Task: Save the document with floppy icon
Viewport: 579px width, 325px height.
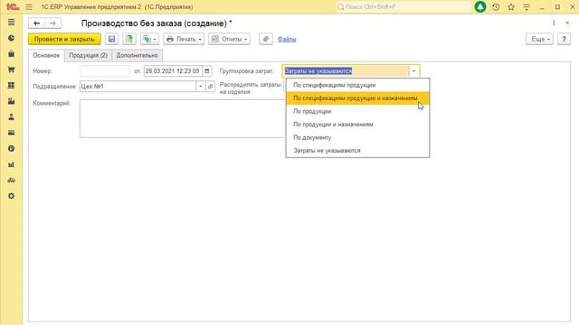Action: (111, 39)
